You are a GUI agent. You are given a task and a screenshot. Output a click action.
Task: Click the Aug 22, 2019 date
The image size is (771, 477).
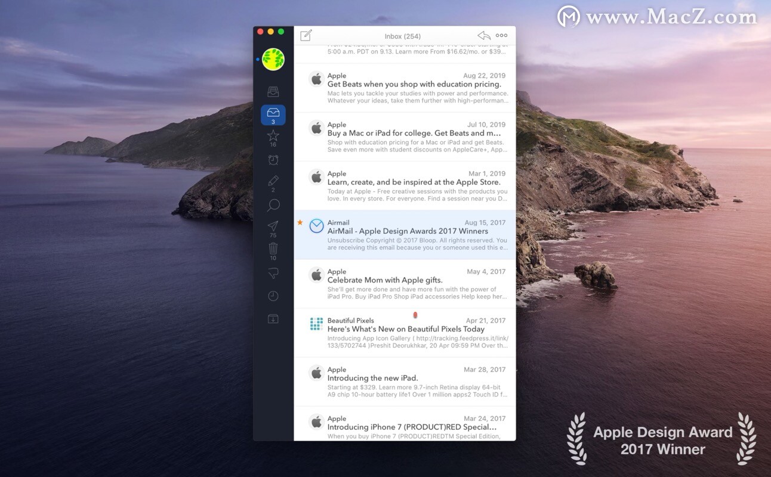[x=484, y=76]
